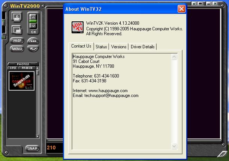Image resolution: width=229 pixels, height=161 pixels.
Task: Click the second WinTV2000 title bar button
Action: coord(201,3)
